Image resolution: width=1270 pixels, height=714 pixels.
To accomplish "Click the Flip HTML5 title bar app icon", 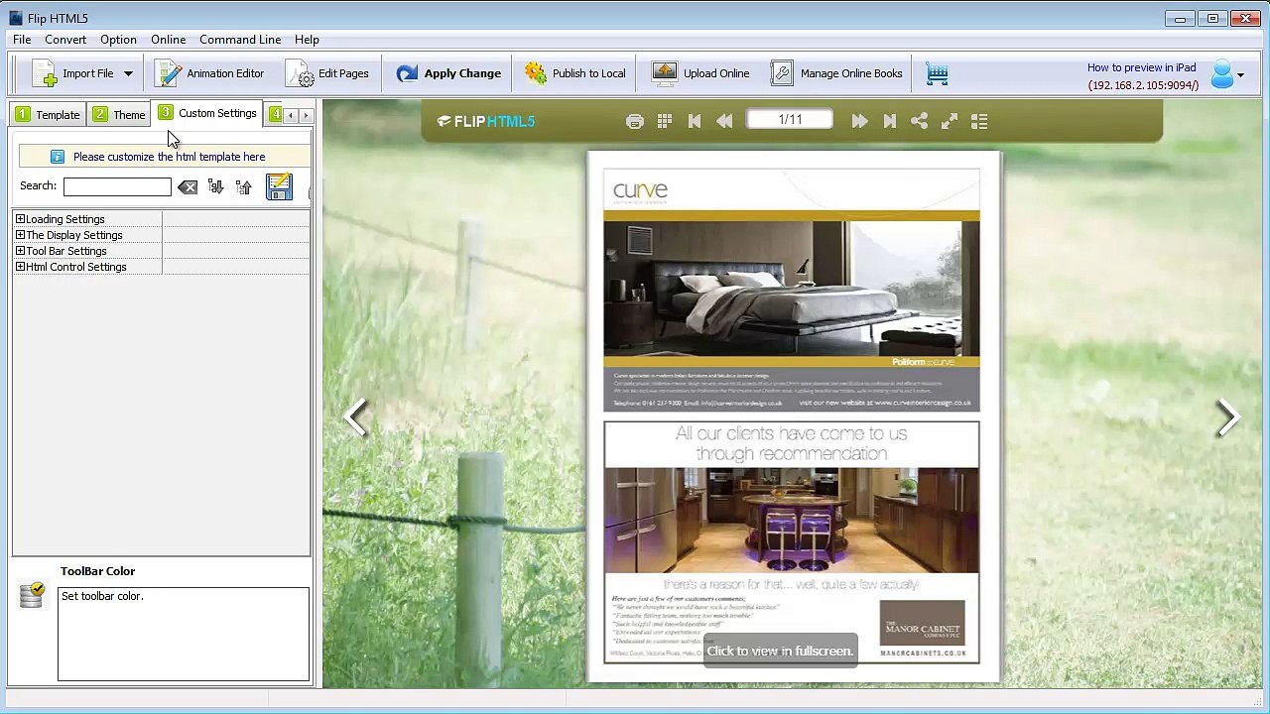I will 15,18.
